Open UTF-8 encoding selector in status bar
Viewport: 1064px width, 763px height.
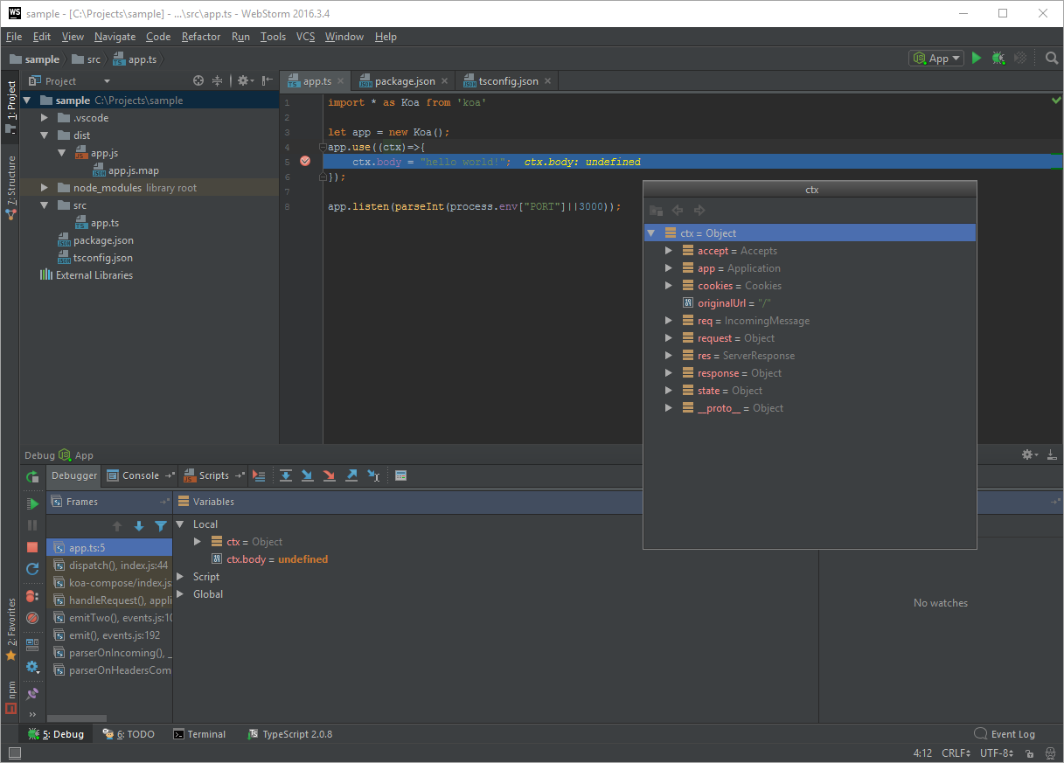click(x=997, y=753)
